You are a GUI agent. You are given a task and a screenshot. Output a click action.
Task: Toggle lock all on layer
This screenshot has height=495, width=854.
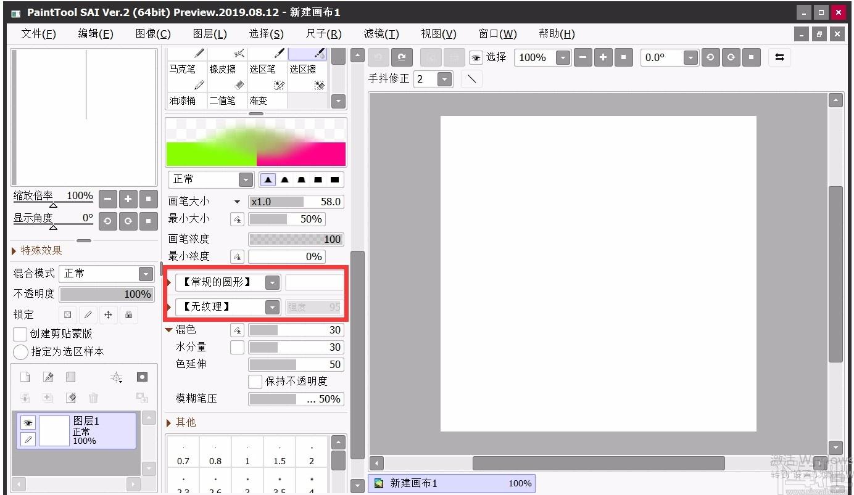click(128, 315)
